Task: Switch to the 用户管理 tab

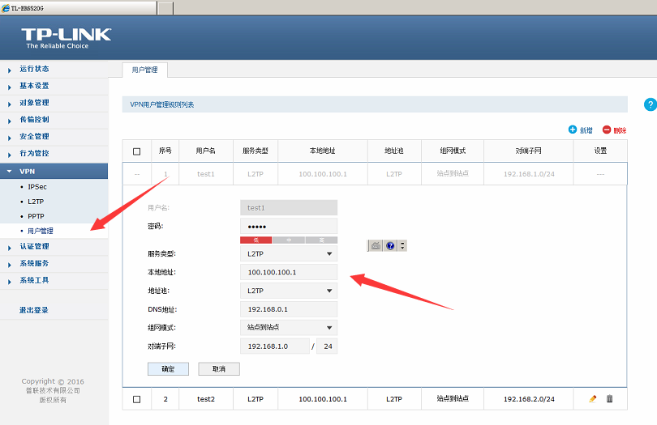Action: pos(144,70)
